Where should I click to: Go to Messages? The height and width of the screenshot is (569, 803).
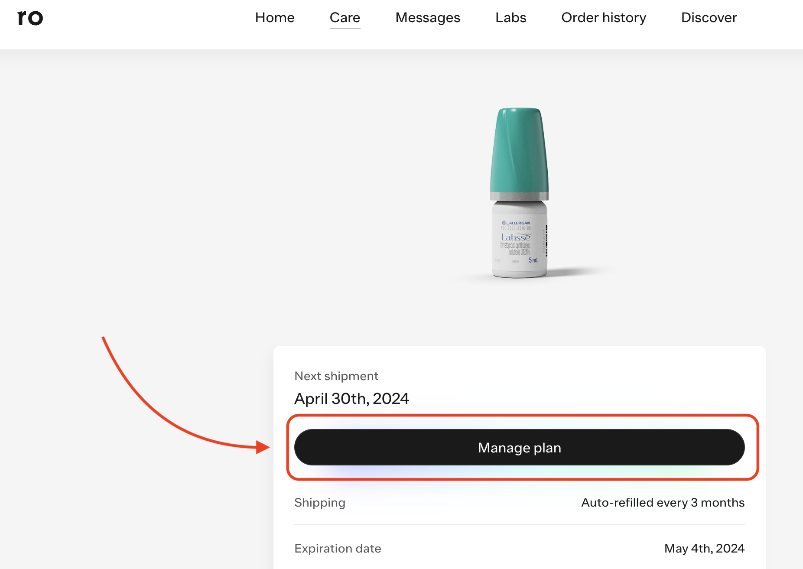(428, 18)
